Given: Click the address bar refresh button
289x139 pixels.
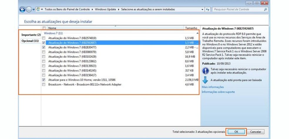Looking at the screenshot, I should pyautogui.click(x=208, y=9).
